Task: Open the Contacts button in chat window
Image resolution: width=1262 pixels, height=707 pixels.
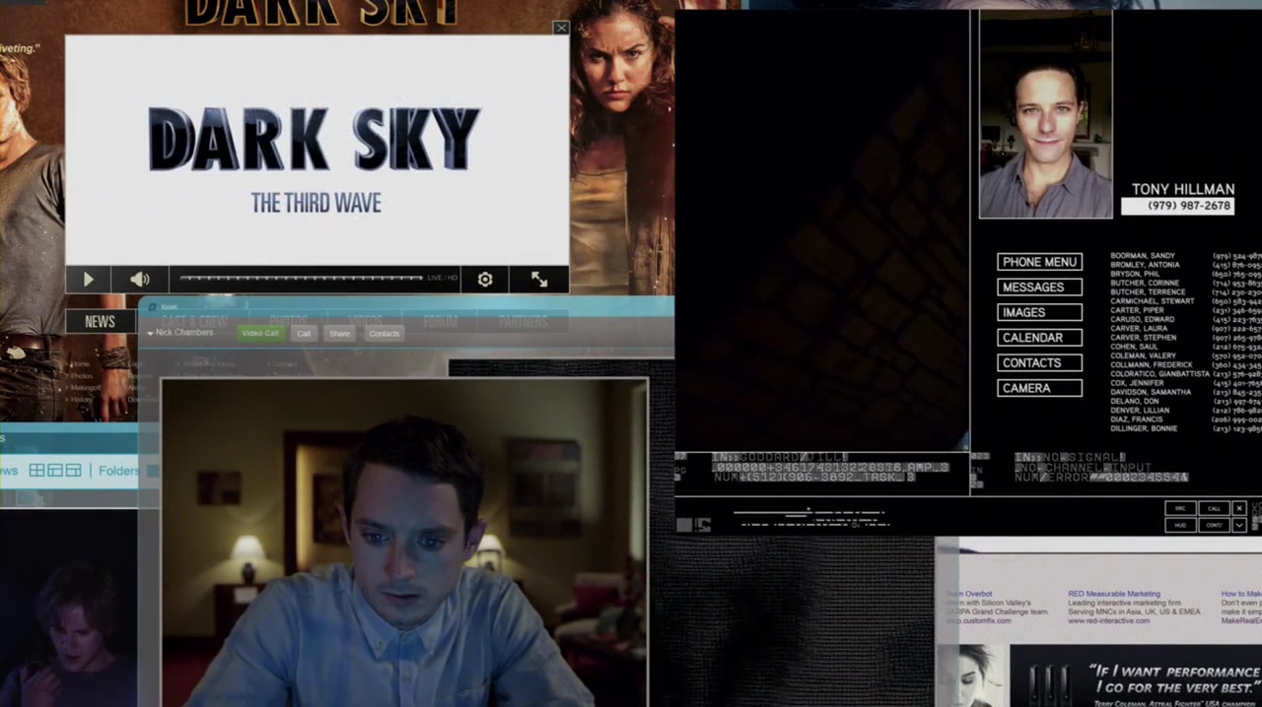Action: click(384, 333)
